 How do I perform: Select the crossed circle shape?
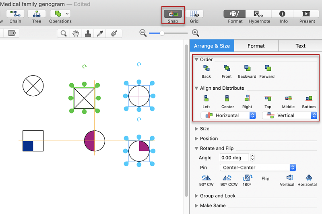tap(33, 86)
